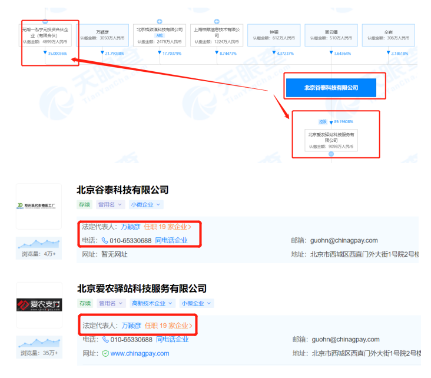This screenshot has width=431, height=378.
Task: Select the 钟量 shareholder node in chart
Action: tap(274, 35)
